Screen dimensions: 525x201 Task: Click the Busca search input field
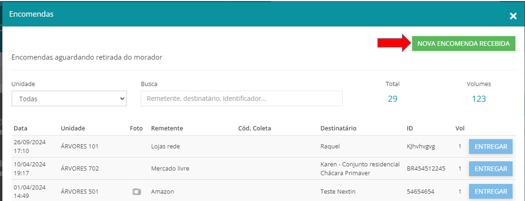[242, 99]
